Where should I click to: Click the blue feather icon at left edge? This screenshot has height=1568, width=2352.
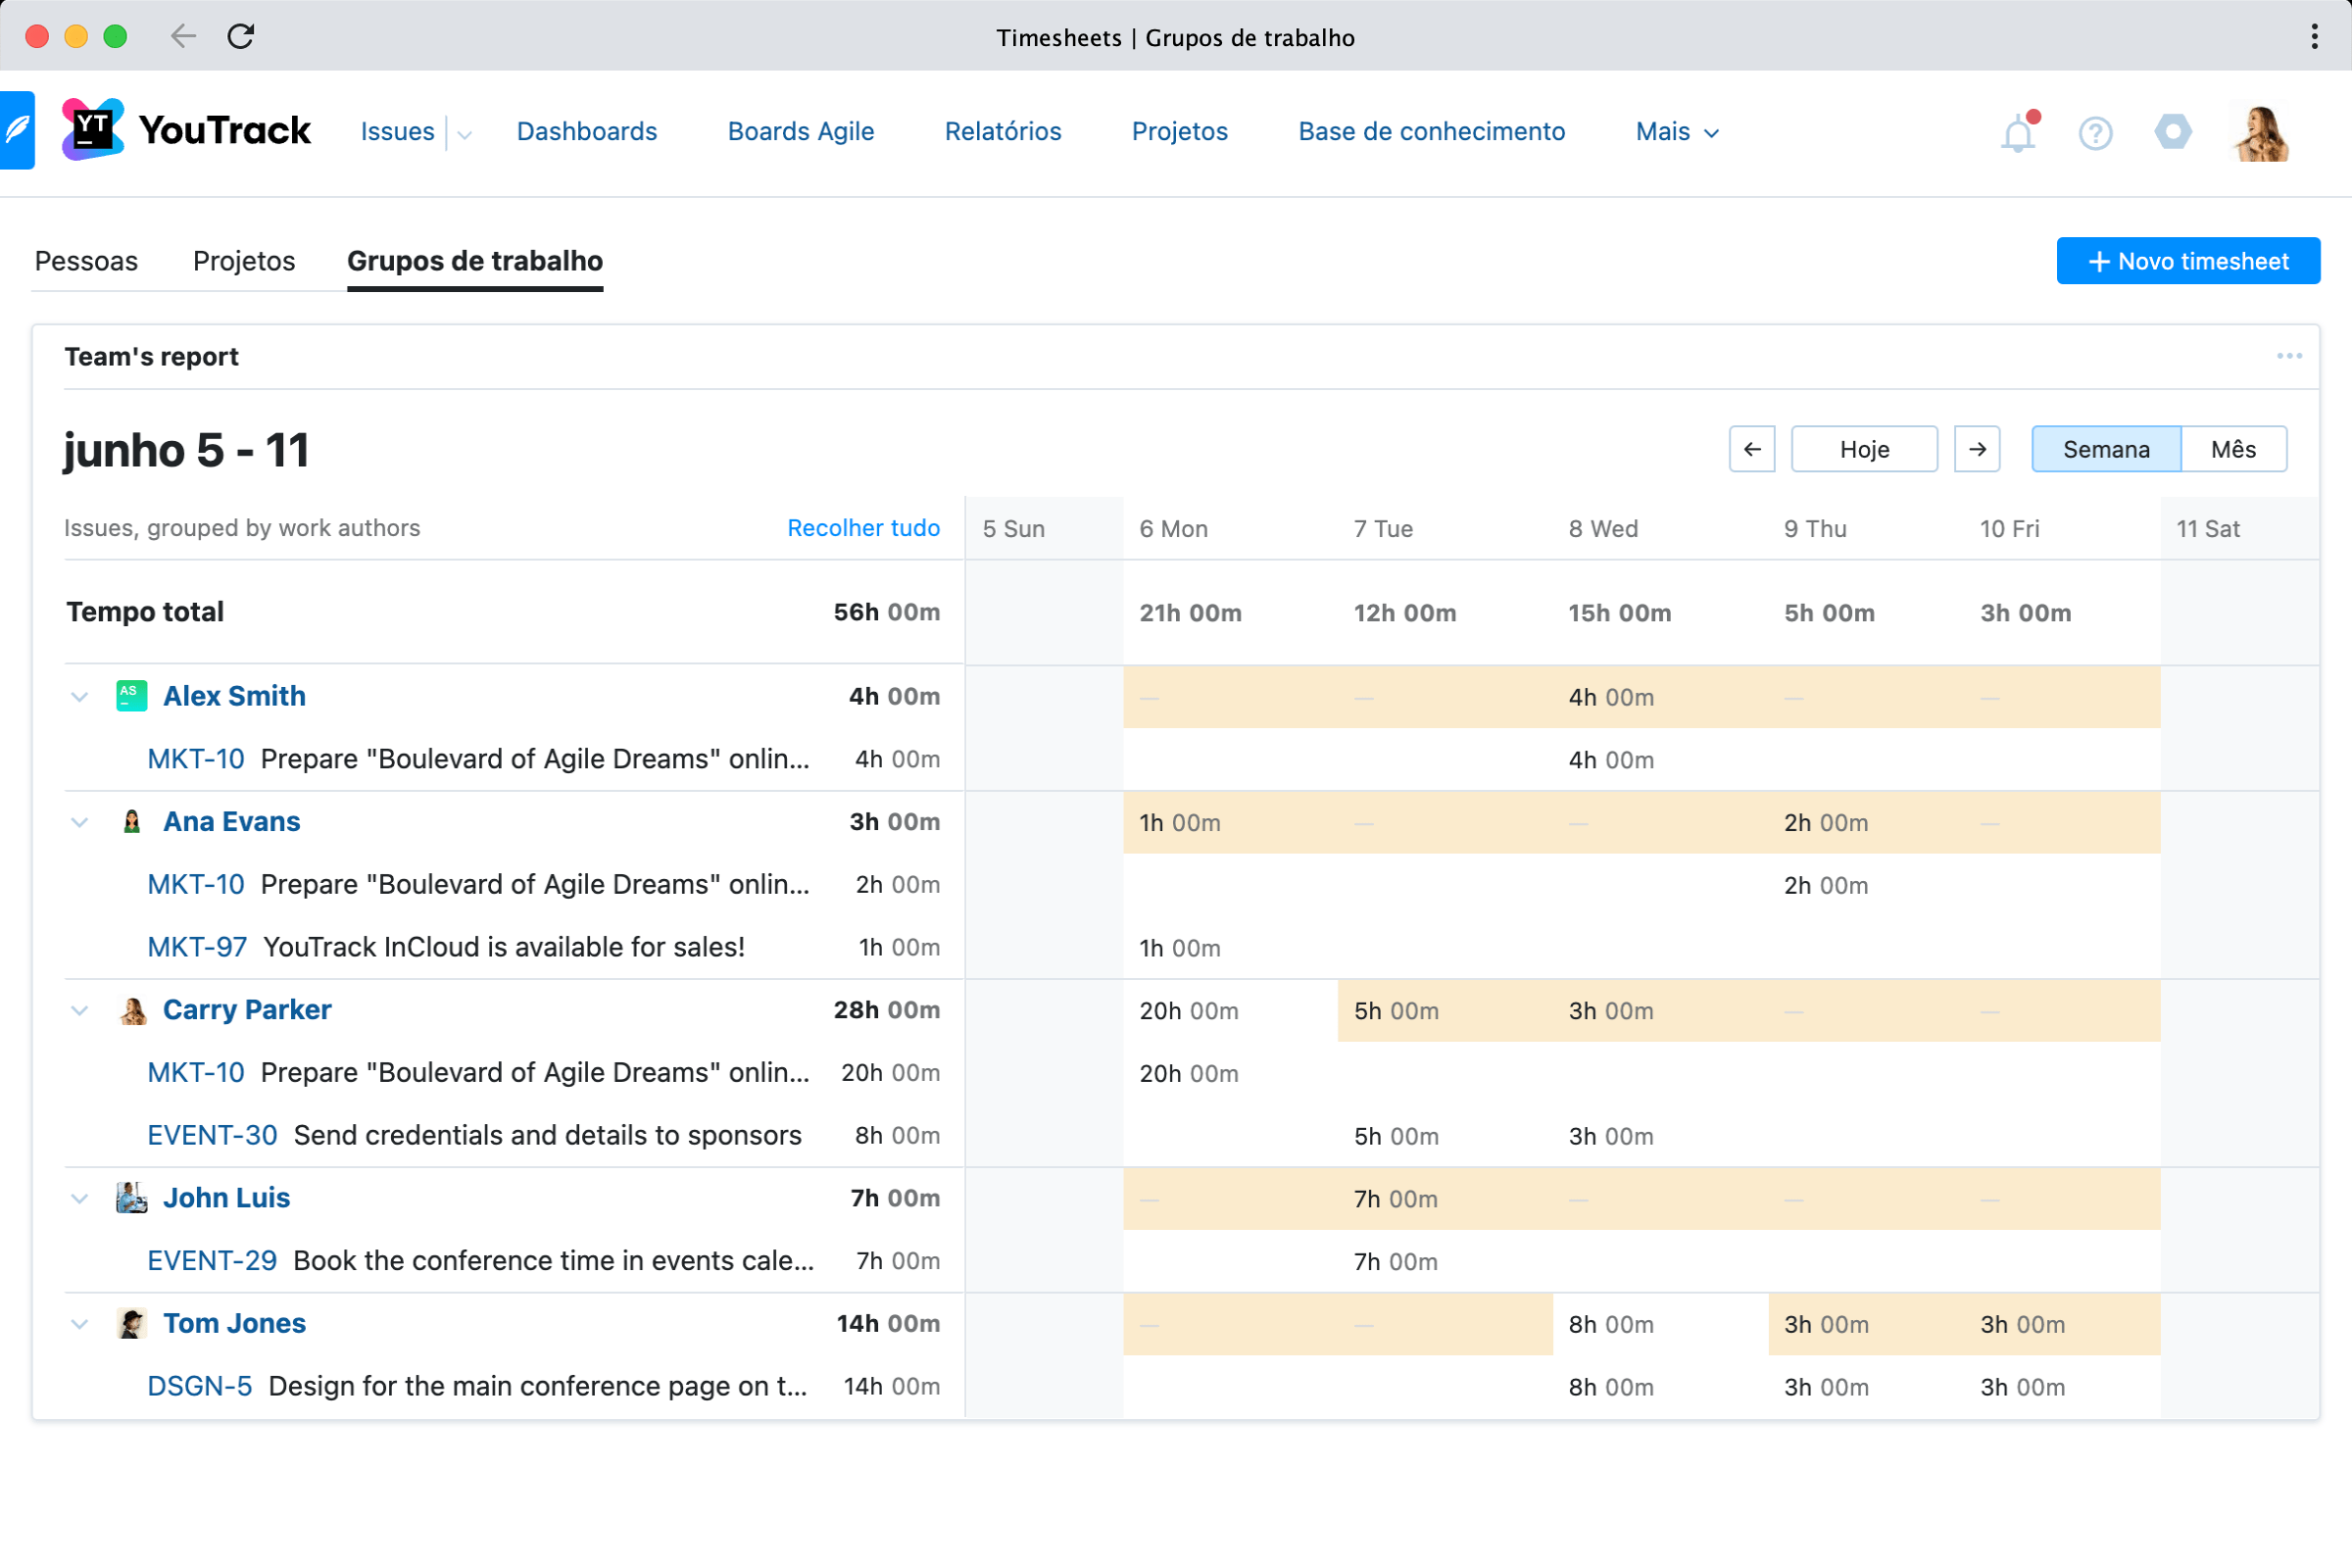click(x=17, y=130)
